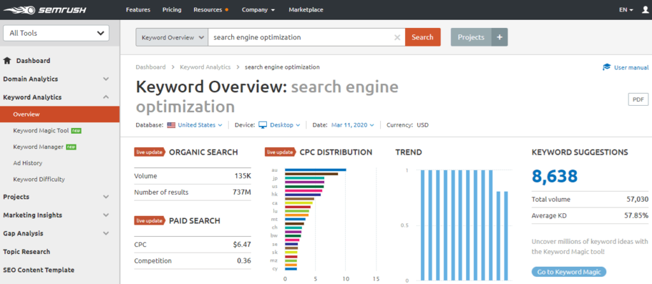Click the Projects button

click(471, 37)
